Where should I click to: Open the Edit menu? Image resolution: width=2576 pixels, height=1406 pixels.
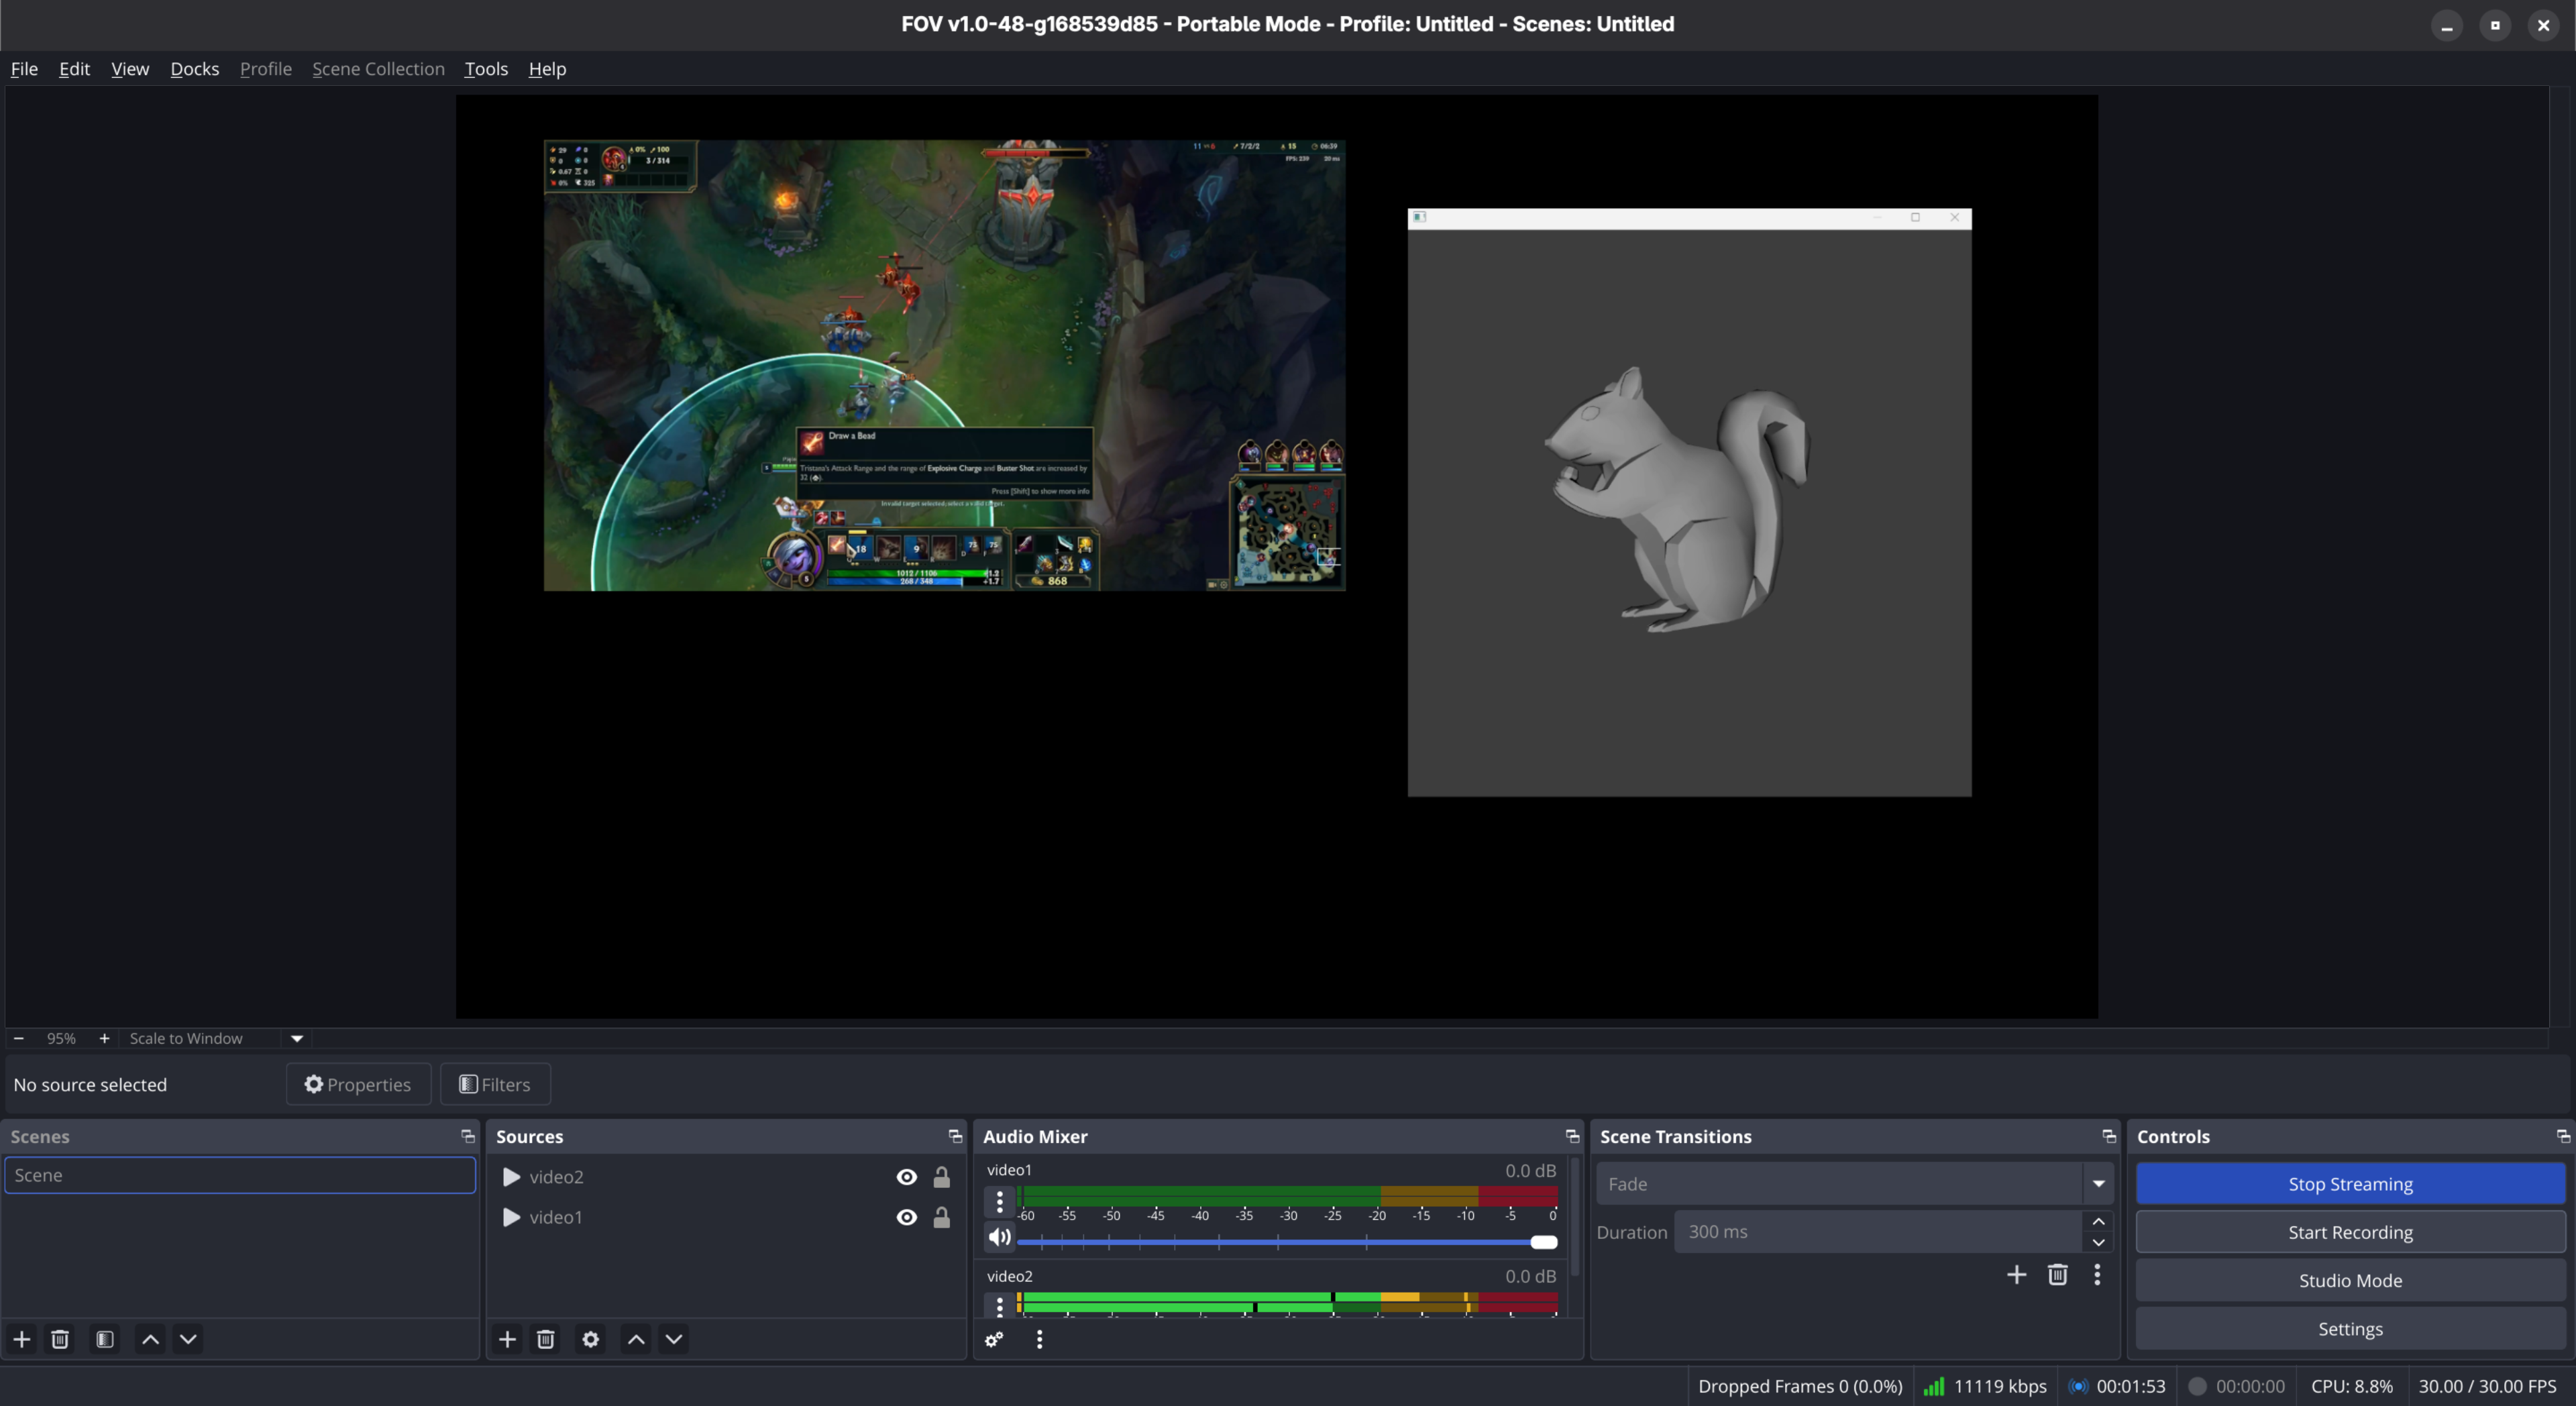coord(74,69)
